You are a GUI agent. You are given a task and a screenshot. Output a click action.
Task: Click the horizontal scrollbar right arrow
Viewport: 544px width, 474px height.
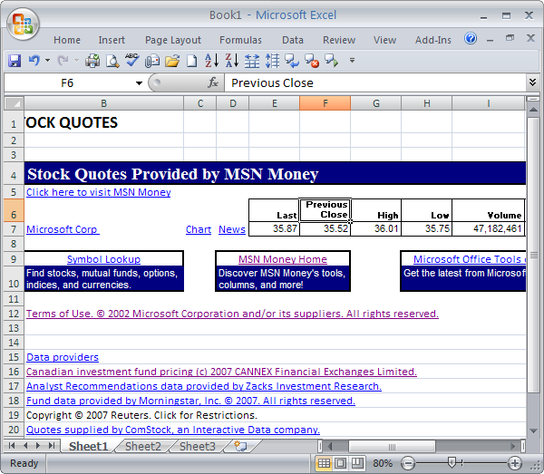513,446
